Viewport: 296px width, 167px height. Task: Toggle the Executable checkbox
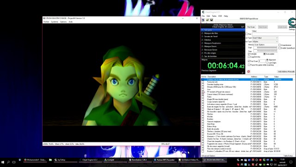[265, 54]
